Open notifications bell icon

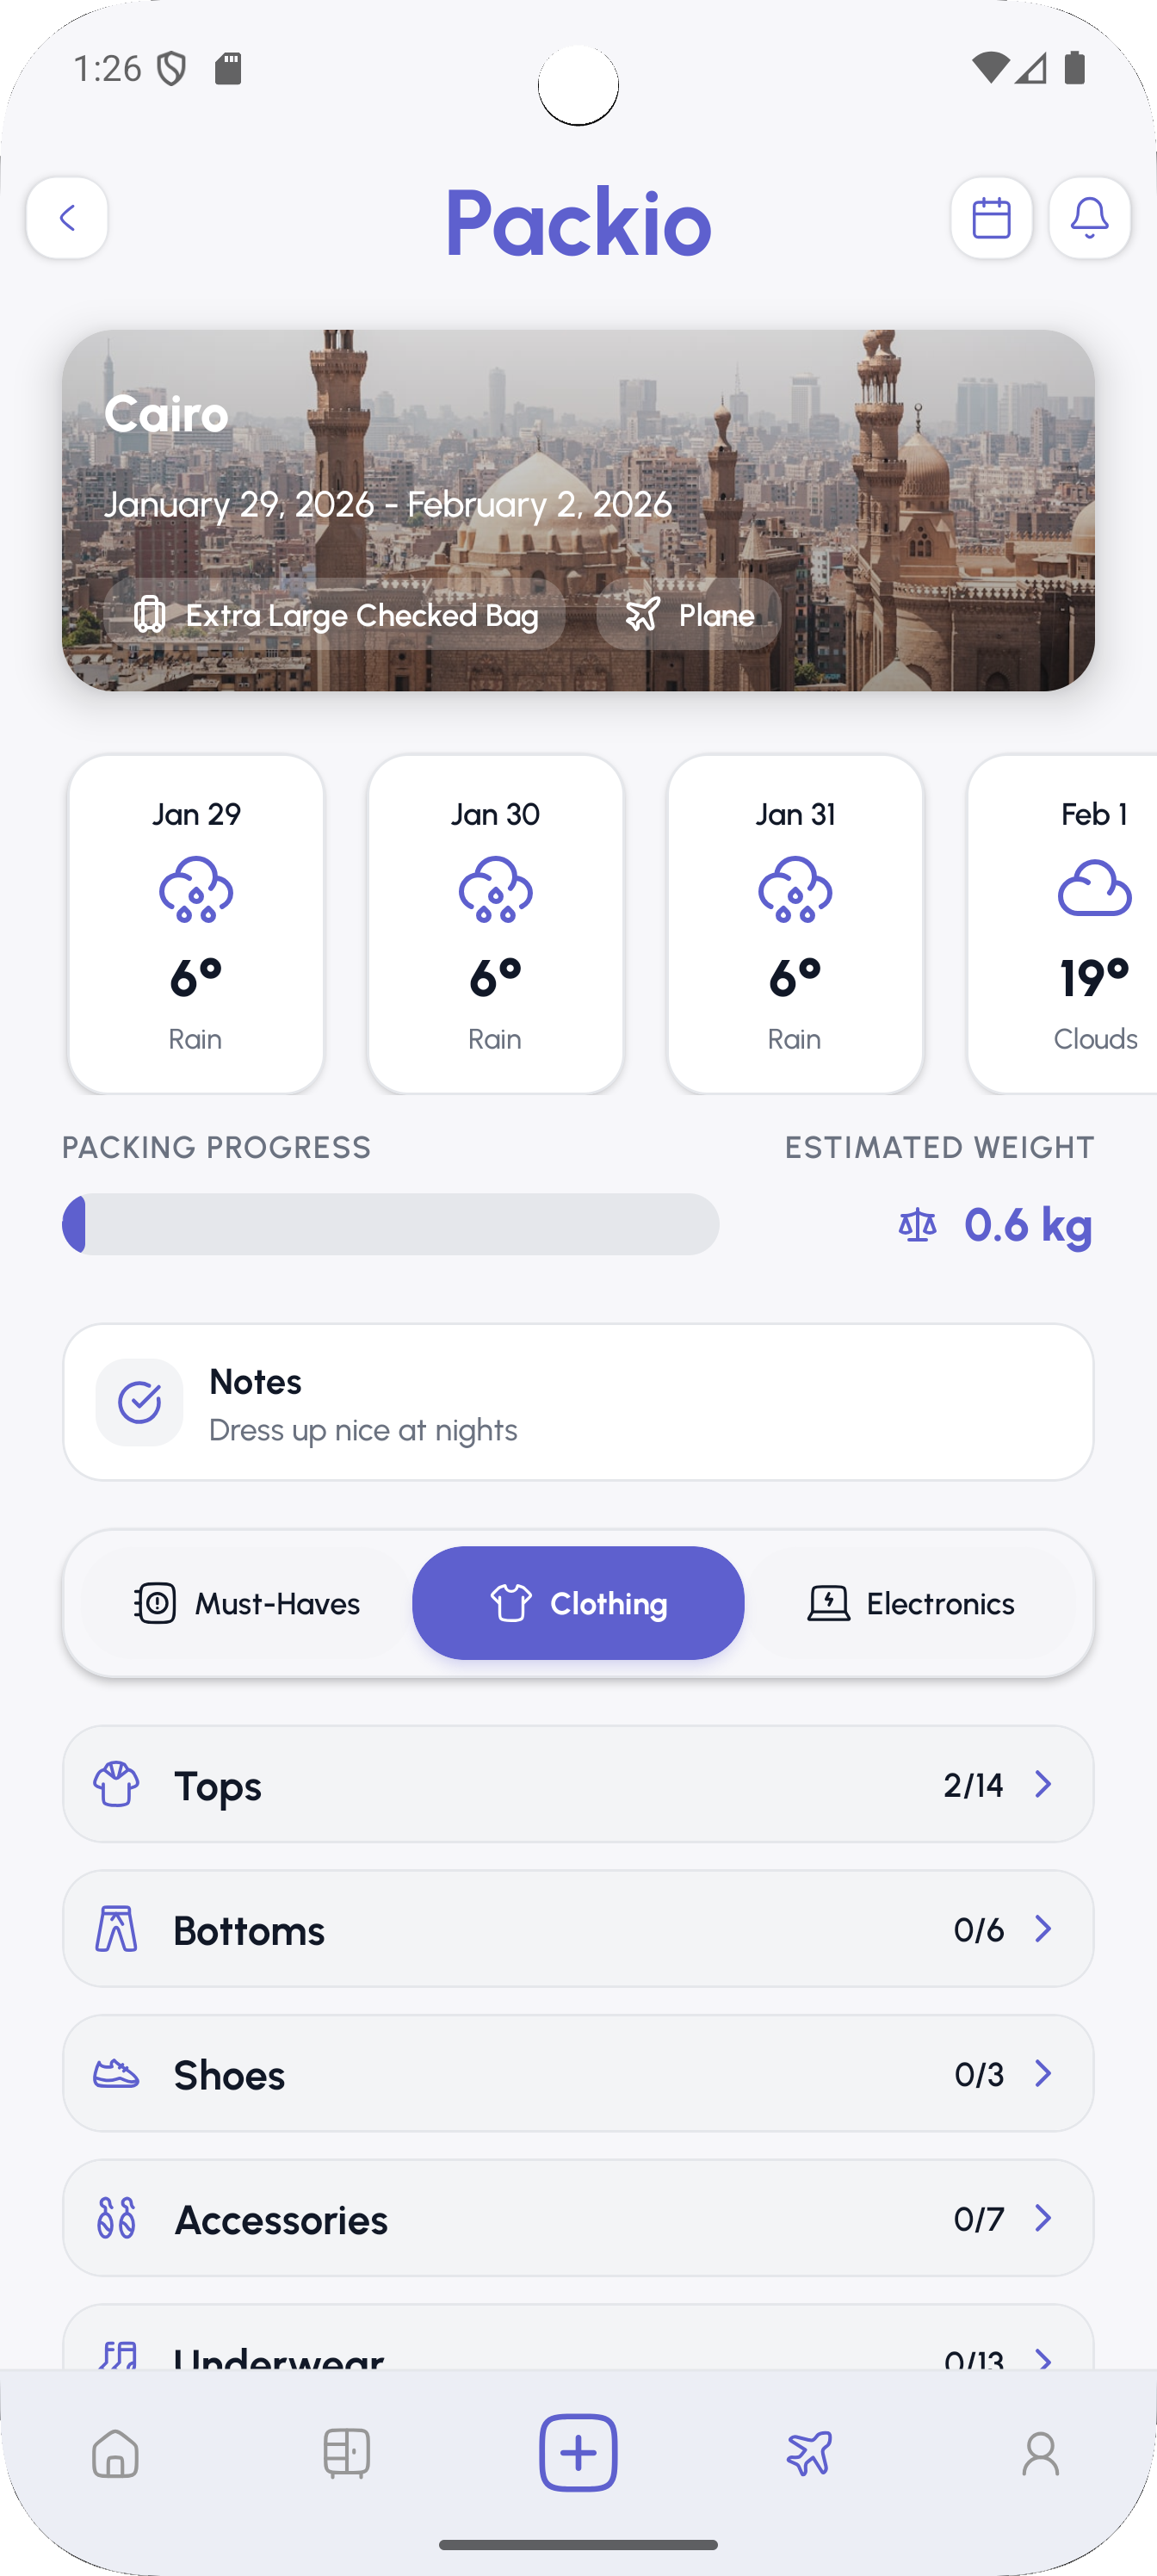[1089, 218]
